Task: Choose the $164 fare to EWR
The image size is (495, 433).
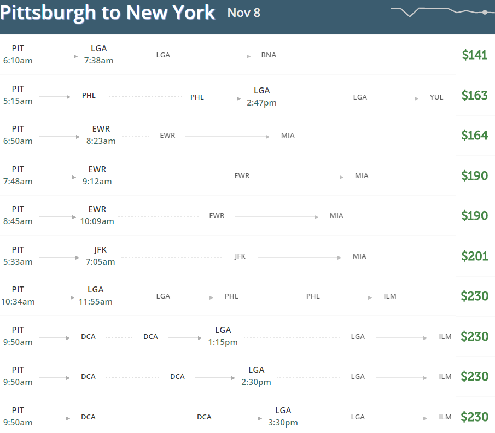Action: 474,136
